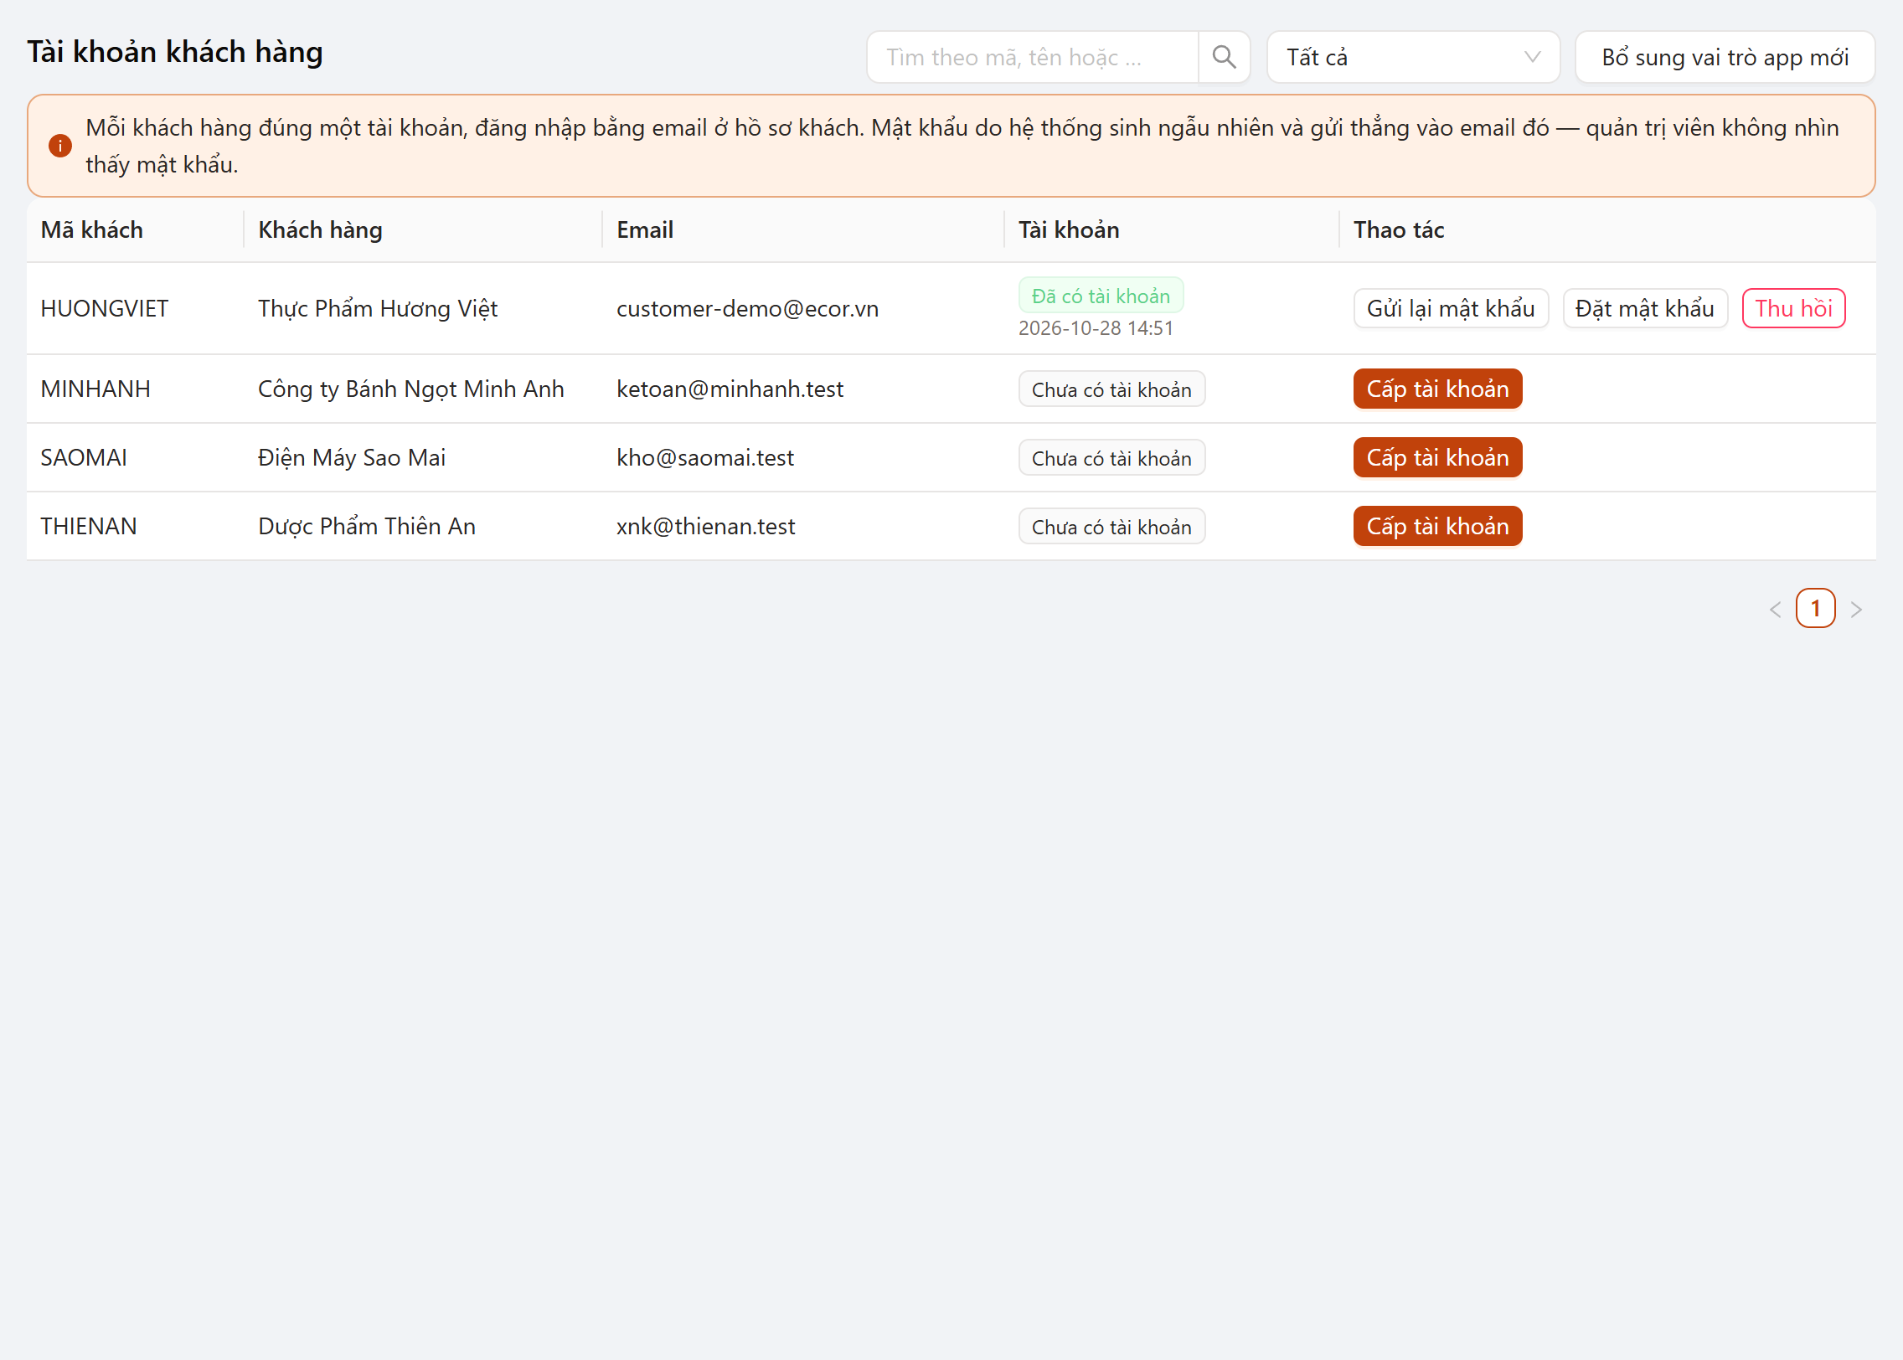Click timestamp 2026-10-28 14:51
This screenshot has height=1360, width=1903.
click(1096, 328)
